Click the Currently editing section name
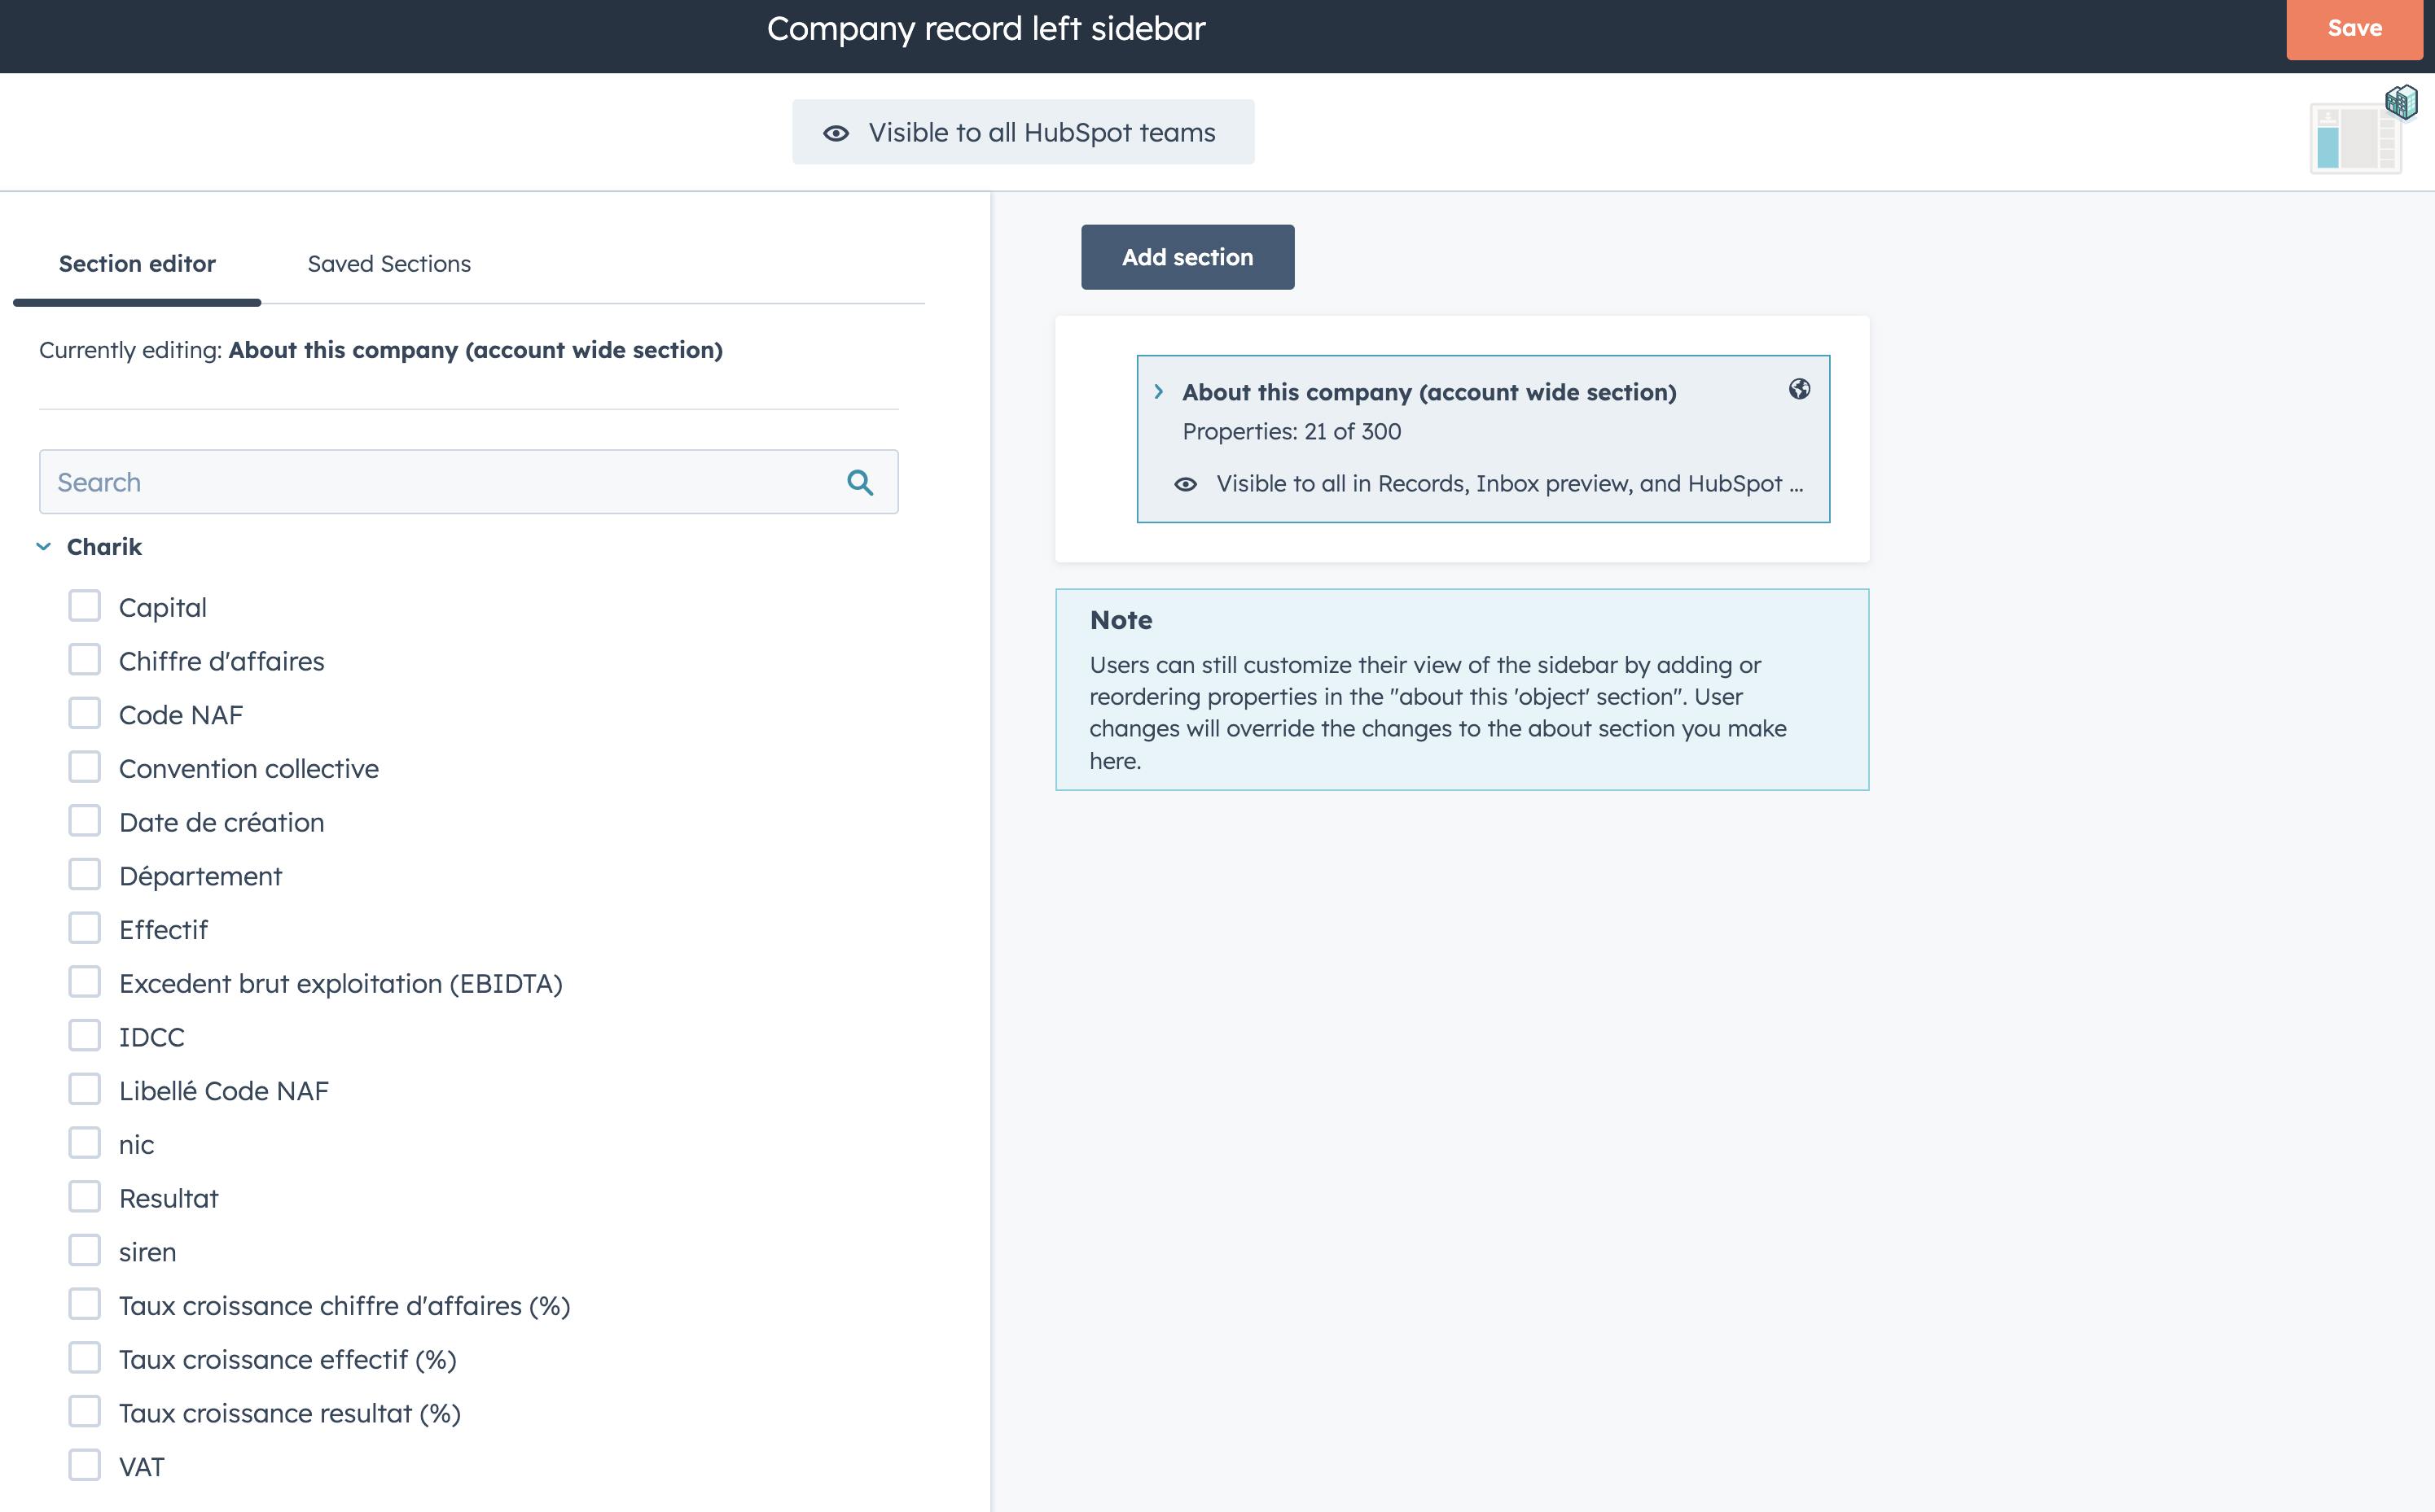Screen dimensions: 2435x1512 (x=476, y=350)
